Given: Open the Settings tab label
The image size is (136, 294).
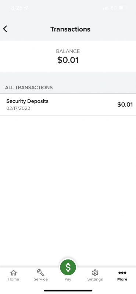Looking at the screenshot, I should pyautogui.click(x=95, y=279).
